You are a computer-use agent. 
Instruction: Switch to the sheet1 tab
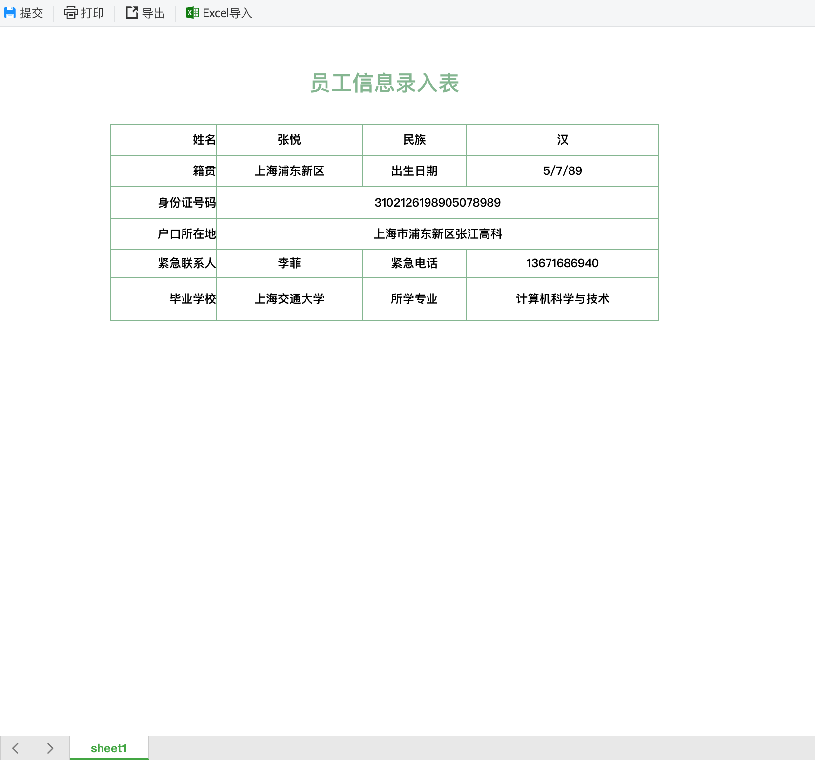coord(109,748)
